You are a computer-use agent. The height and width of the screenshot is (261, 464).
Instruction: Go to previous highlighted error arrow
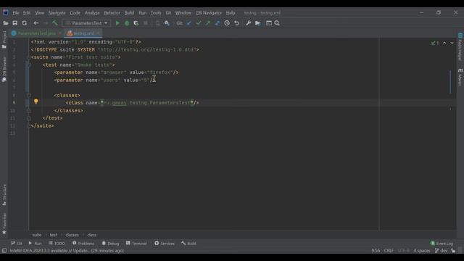(x=444, y=43)
